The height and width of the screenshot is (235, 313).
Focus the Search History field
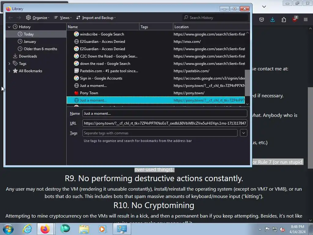coord(215,17)
